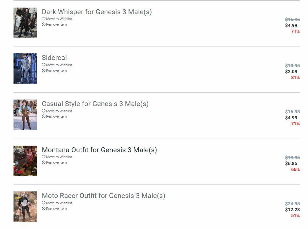This screenshot has width=308, height=229.
Task: Click heart icon for Montana Outfit
Action: click(x=43, y=157)
